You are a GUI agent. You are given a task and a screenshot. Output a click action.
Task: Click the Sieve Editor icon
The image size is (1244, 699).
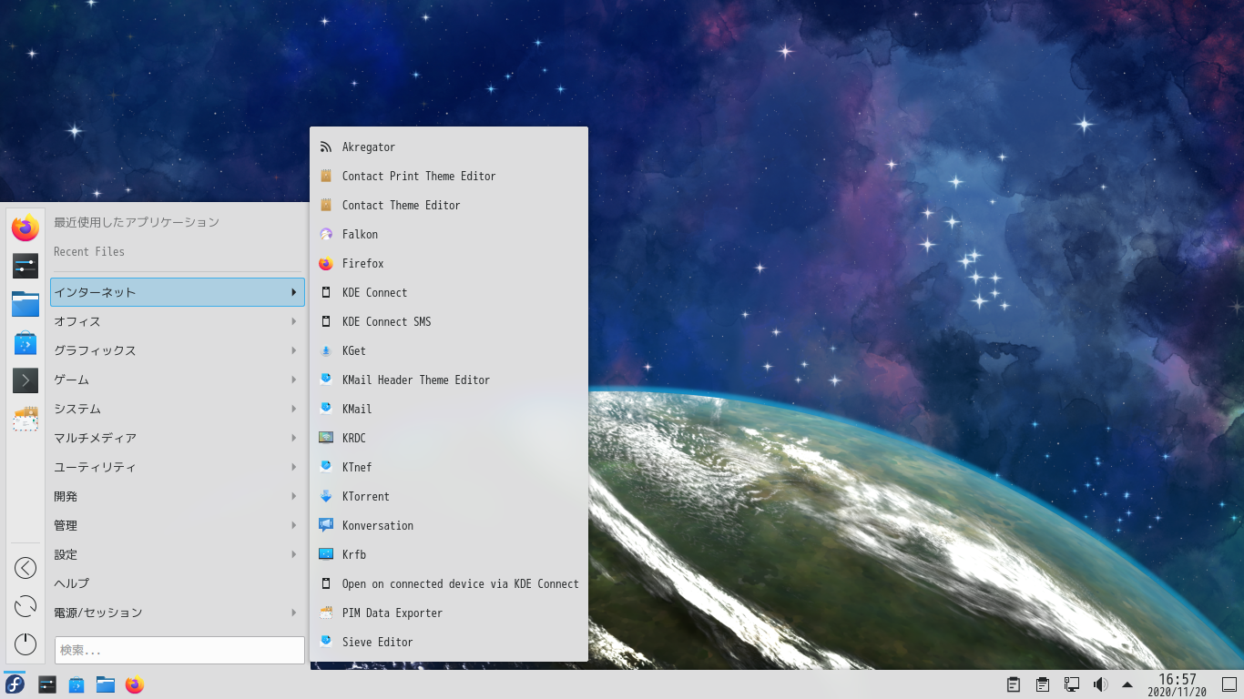coord(326,642)
